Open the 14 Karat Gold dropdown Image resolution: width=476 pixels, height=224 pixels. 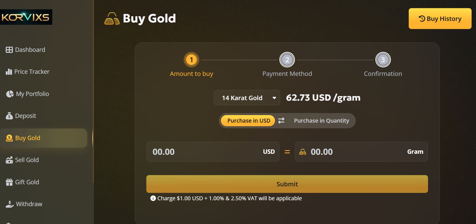(x=247, y=98)
